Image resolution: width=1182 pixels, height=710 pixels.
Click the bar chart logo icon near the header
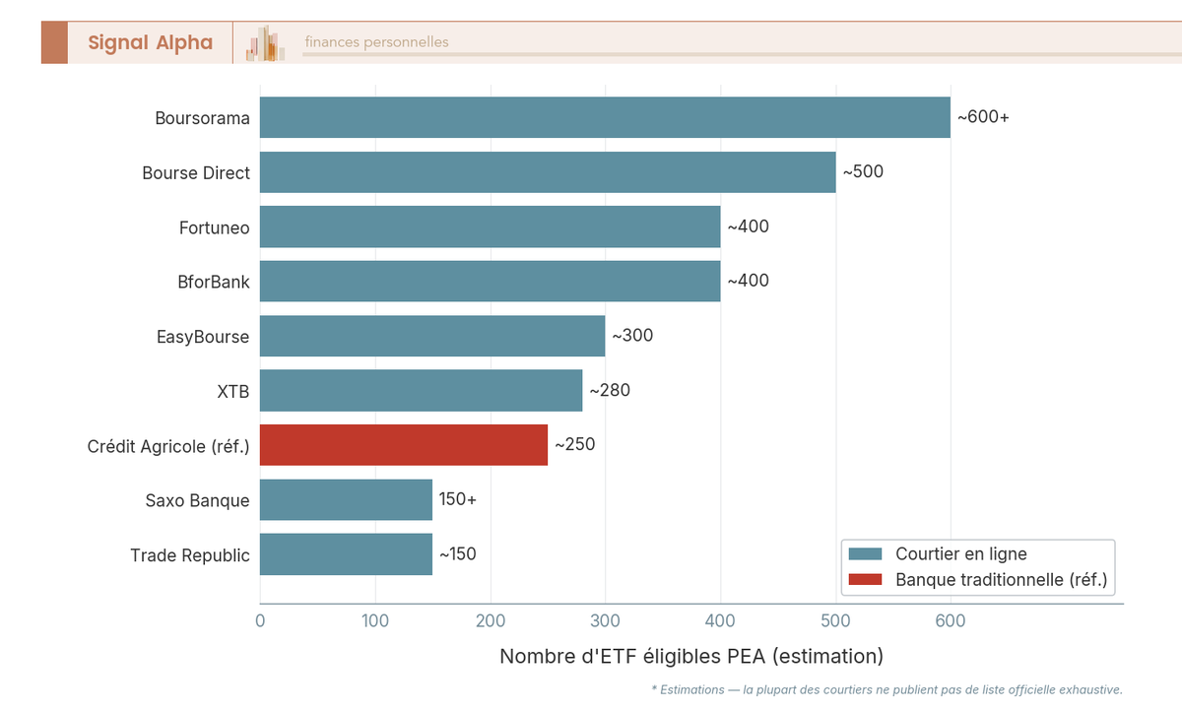tap(264, 41)
